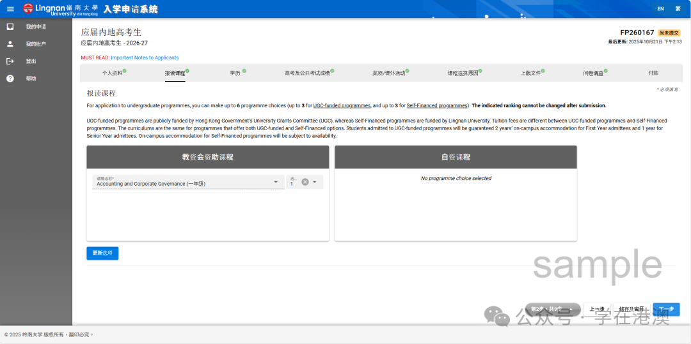This screenshot has width=691, height=344.
Task: Switch language to EN
Action: pyautogui.click(x=660, y=9)
